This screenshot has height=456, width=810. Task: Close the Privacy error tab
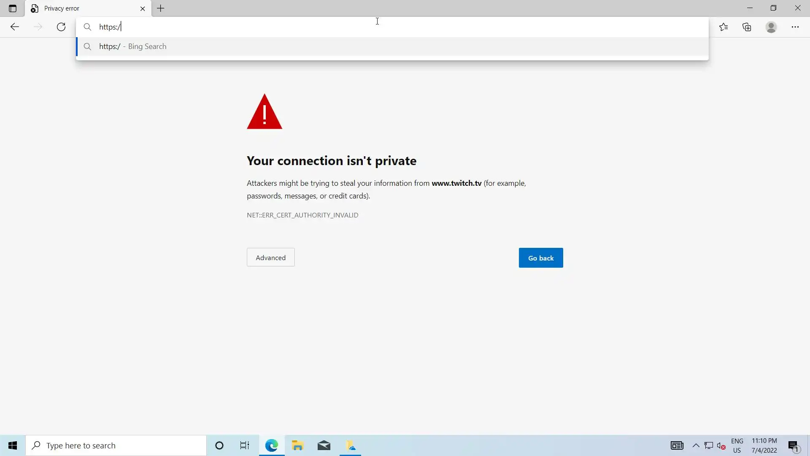pos(143,8)
